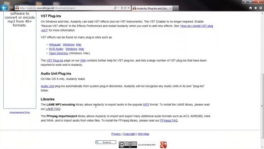Click the 'FFmpeg import/export' bold text
This screenshot has height=149, width=264.
click(x=62, y=116)
